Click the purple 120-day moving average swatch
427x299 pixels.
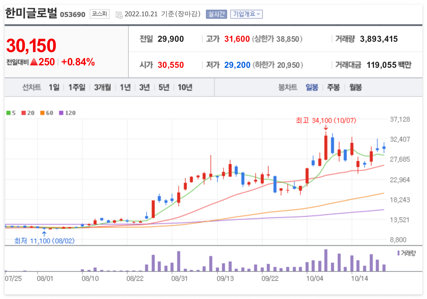pyautogui.click(x=61, y=113)
